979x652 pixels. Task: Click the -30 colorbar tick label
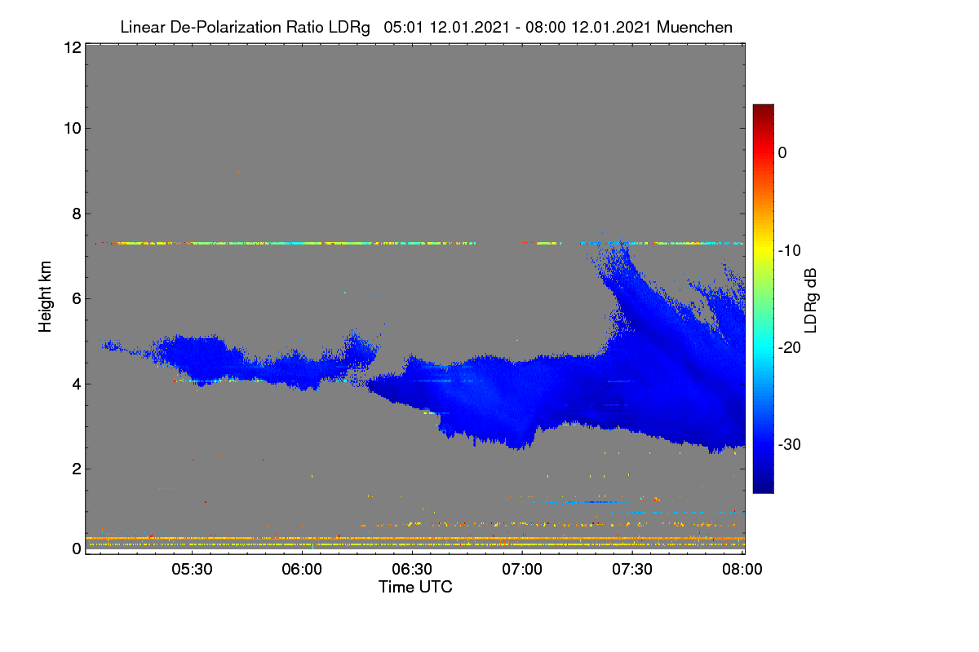tap(791, 445)
